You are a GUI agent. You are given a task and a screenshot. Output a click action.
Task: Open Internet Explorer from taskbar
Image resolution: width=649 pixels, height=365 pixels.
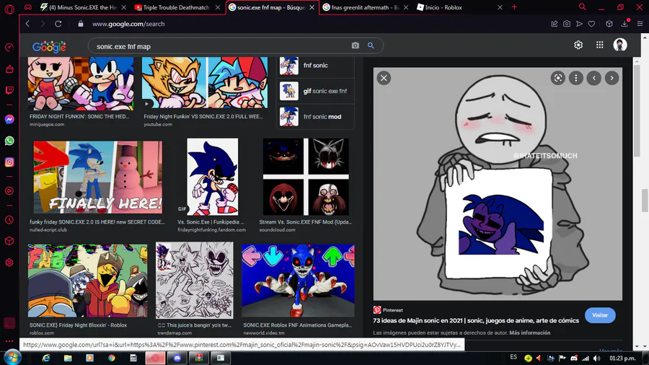point(45,358)
